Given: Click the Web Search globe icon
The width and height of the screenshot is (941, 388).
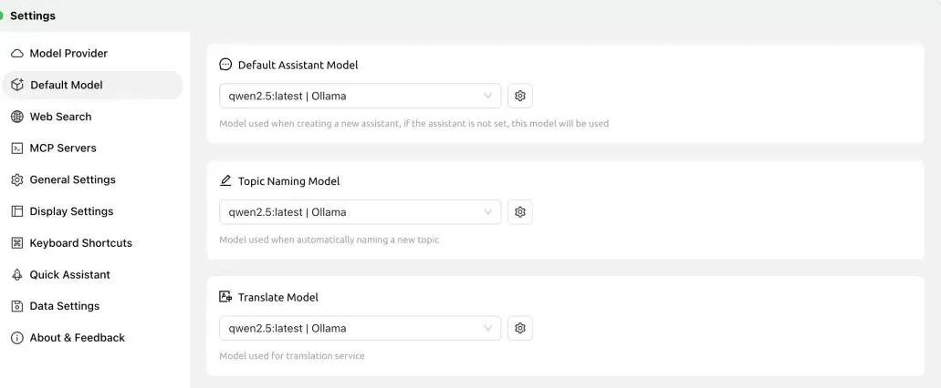Looking at the screenshot, I should 17,117.
